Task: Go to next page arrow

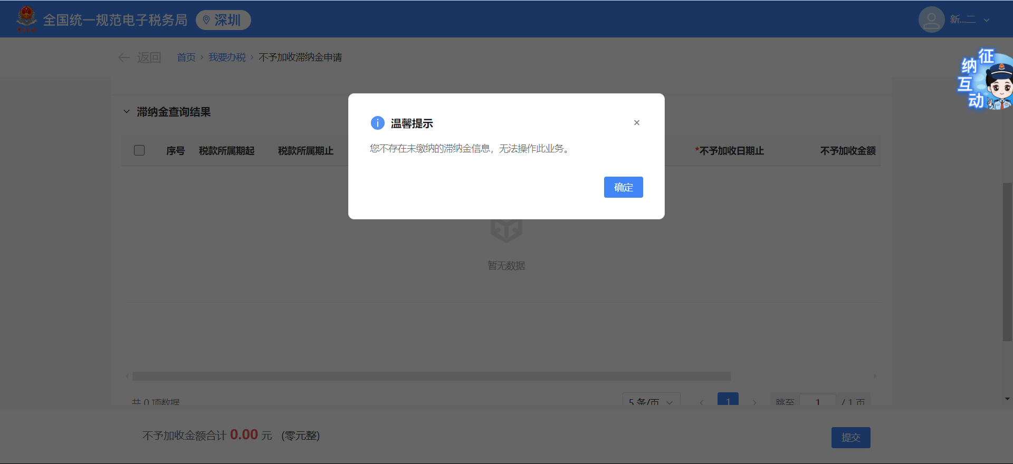Action: (754, 402)
